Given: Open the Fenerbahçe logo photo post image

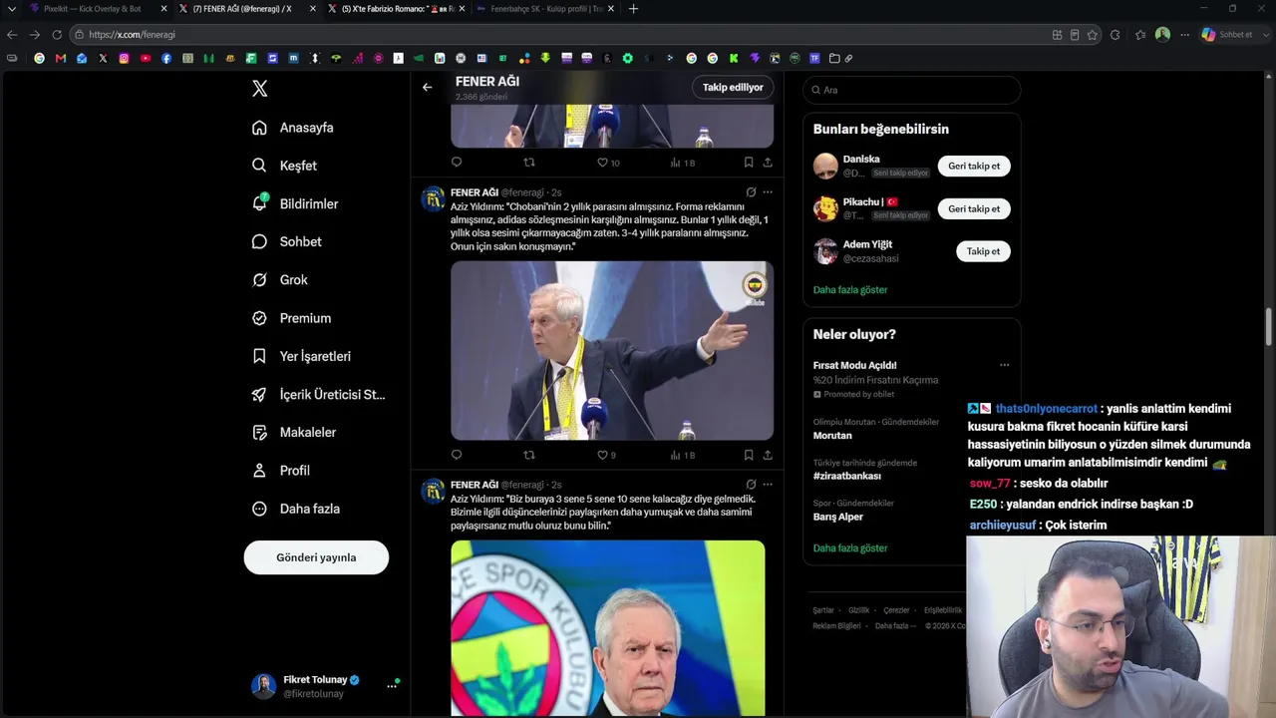Looking at the screenshot, I should [x=608, y=628].
